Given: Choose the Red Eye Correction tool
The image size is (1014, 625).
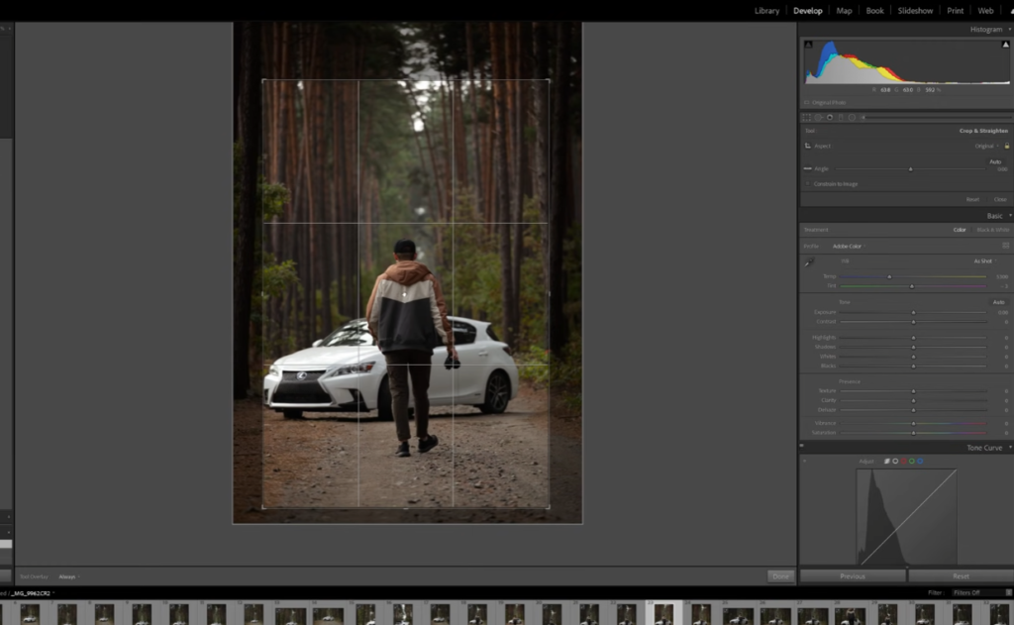Looking at the screenshot, I should coord(830,117).
